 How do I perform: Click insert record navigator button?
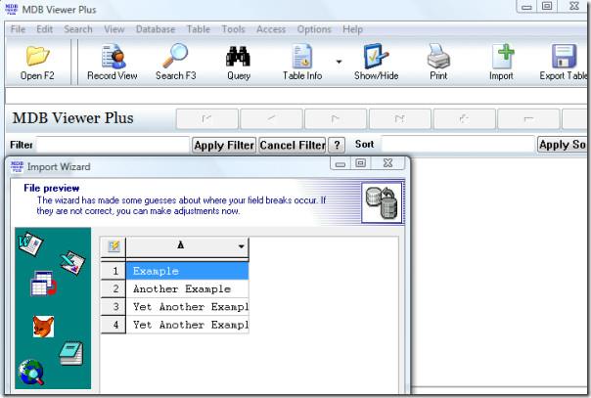point(465,119)
